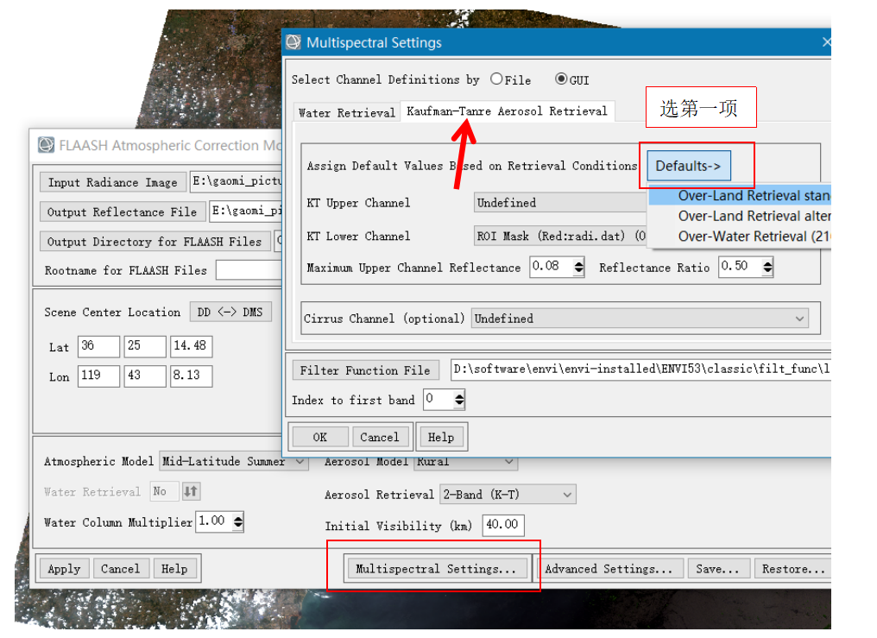This screenshot has height=638, width=877.
Task: Step the Index to first band spinner
Action: (x=459, y=399)
